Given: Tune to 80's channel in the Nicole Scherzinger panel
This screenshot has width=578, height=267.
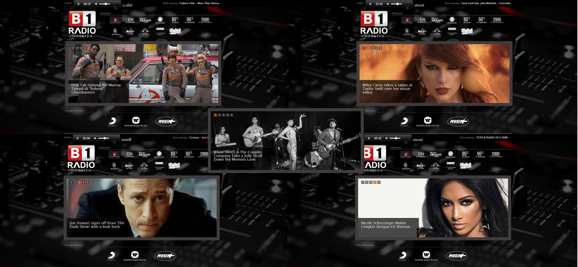Looking at the screenshot, I should click(466, 155).
